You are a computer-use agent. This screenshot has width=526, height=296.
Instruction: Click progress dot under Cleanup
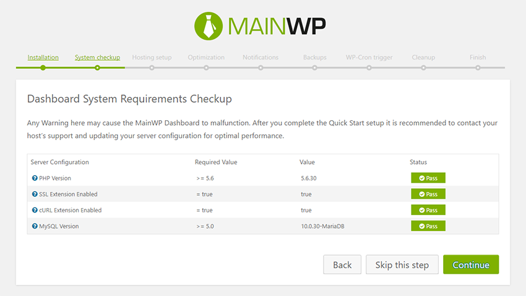(x=423, y=67)
